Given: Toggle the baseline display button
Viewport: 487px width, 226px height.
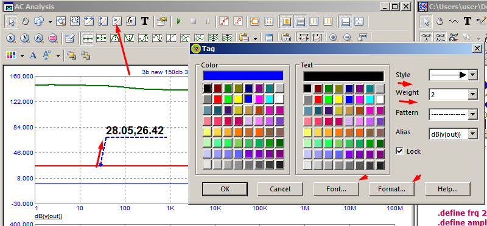Looking at the screenshot, I should pyautogui.click(x=345, y=21).
